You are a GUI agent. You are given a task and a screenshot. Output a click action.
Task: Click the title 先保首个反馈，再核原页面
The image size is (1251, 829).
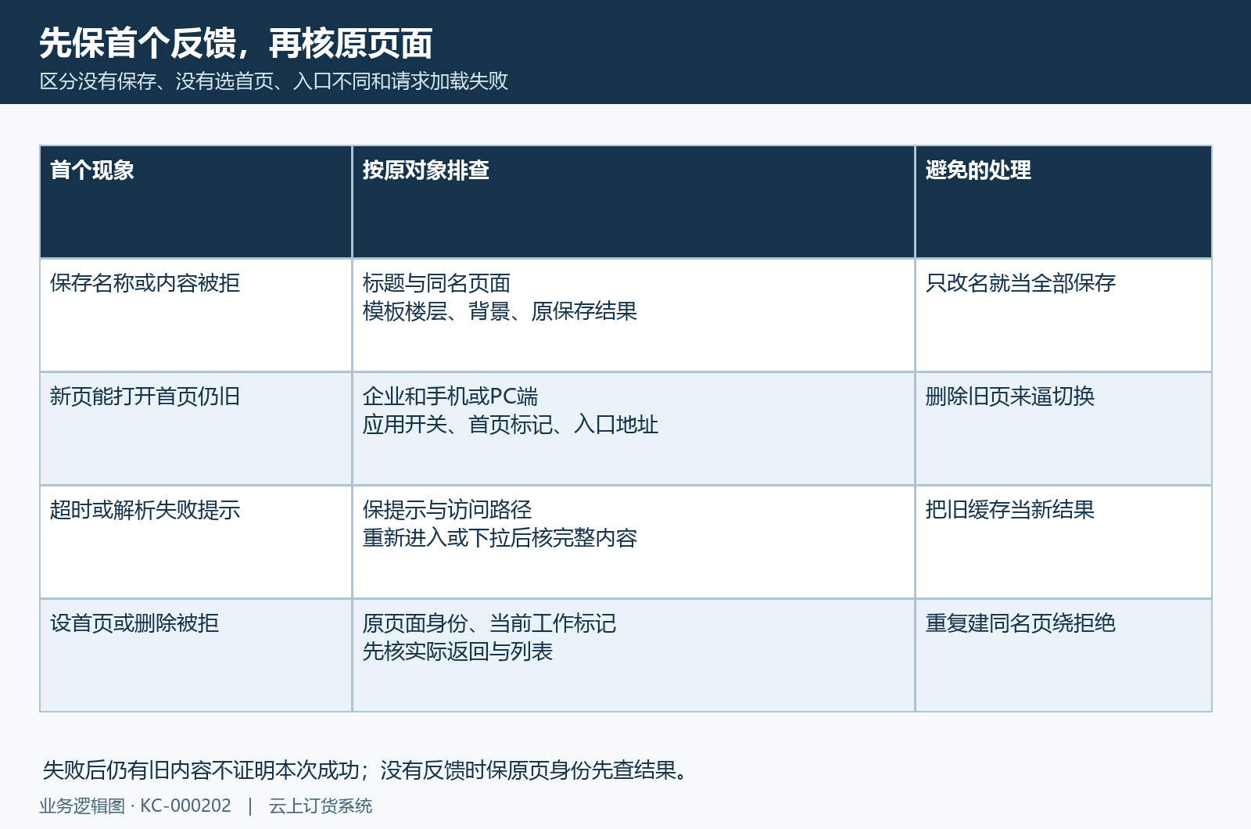[x=235, y=43]
